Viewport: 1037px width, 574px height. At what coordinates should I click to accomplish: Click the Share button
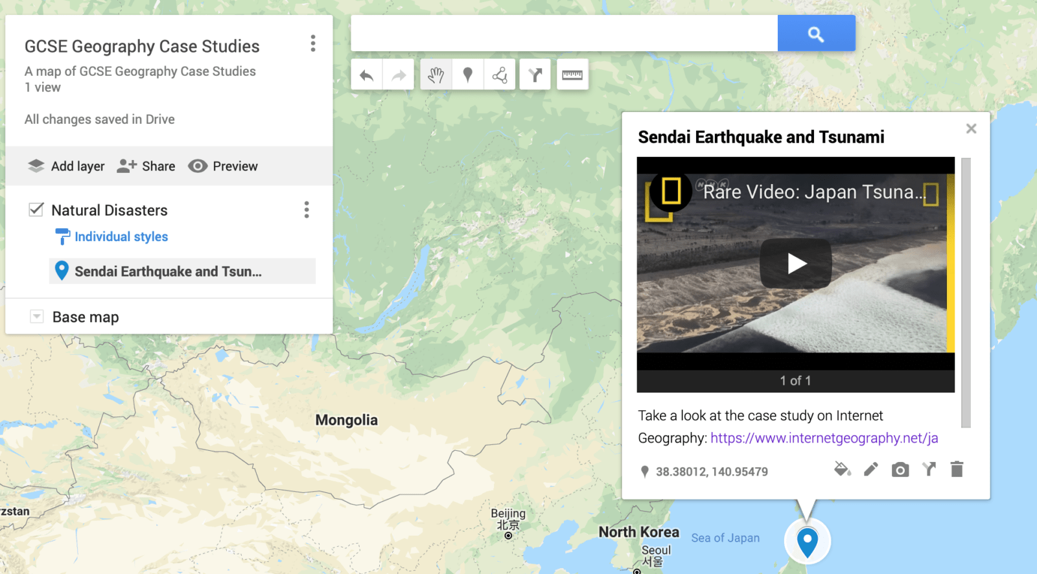click(146, 166)
